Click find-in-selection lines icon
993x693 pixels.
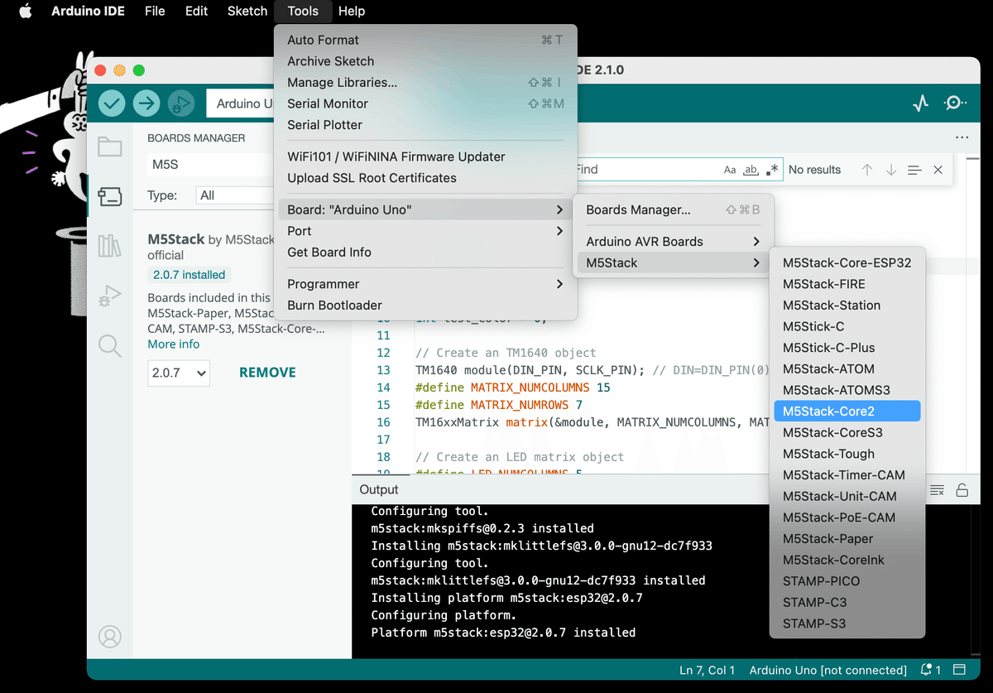(914, 170)
